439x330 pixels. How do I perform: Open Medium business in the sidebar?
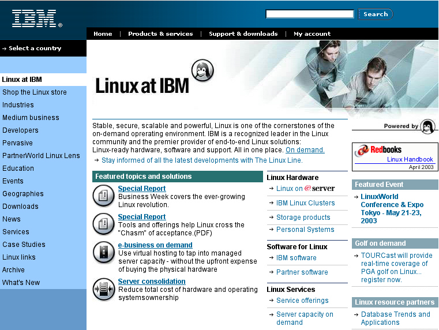31,118
